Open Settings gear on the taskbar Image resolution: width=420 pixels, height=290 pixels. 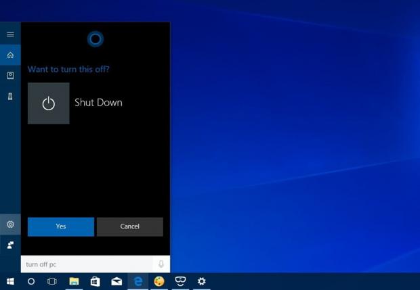tap(201, 281)
